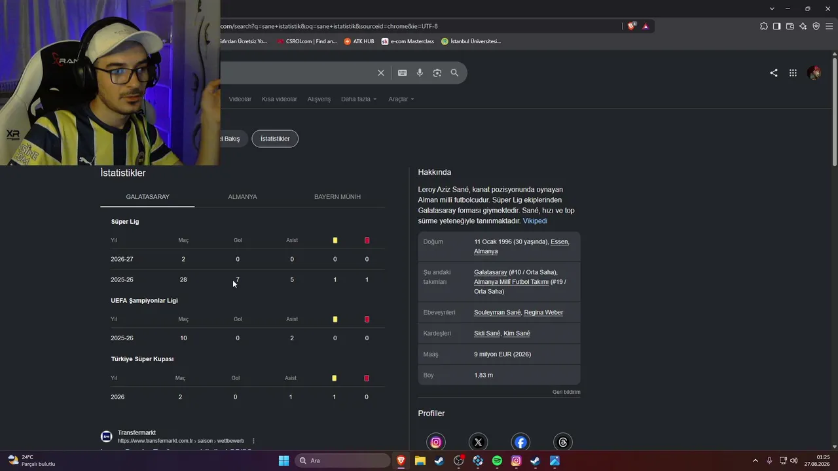Click the taskbar search box 'Ara'
This screenshot has width=838, height=471.
[x=344, y=461]
